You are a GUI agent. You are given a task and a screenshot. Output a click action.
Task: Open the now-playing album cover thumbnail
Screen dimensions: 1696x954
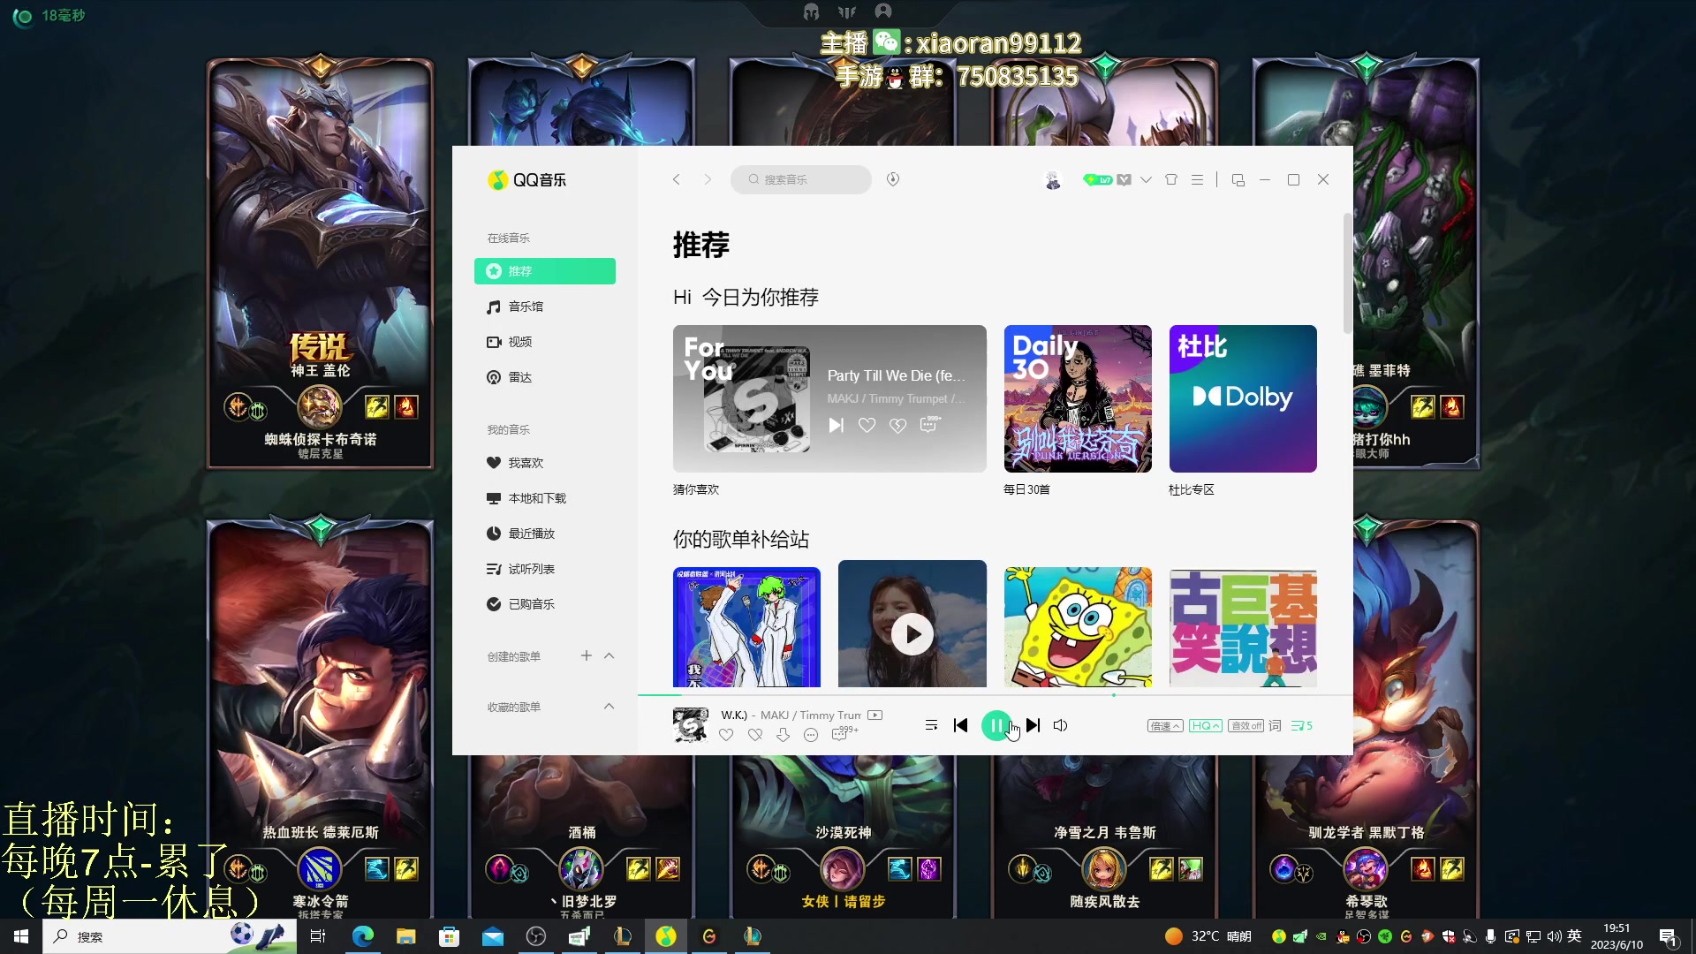pyautogui.click(x=691, y=725)
